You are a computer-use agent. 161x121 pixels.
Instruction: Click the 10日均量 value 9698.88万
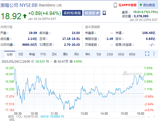[30, 45]
